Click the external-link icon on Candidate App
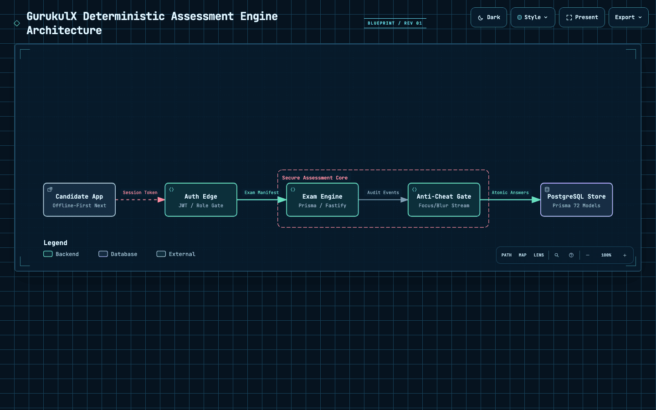Screen dimensions: 656x410 click(50, 190)
